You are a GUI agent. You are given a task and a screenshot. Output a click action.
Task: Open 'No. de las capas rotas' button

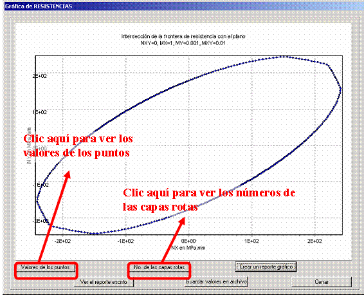[x=159, y=267]
